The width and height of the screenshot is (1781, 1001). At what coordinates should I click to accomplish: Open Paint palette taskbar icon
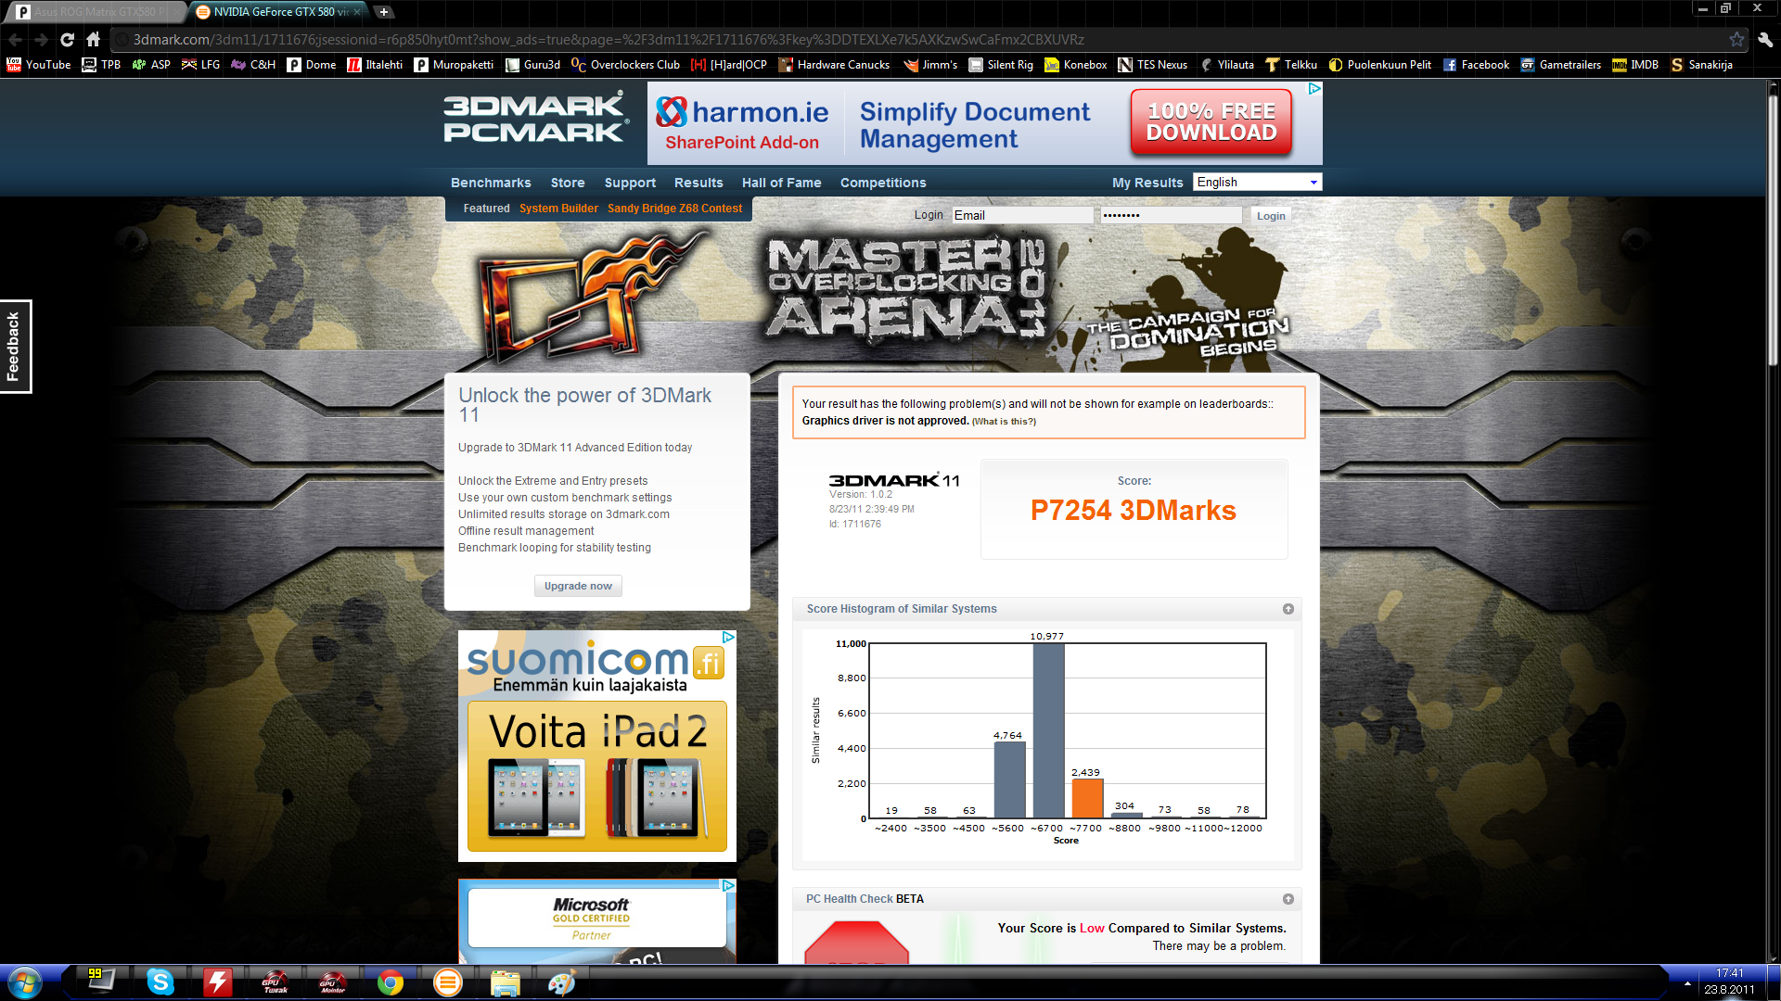[x=561, y=982]
